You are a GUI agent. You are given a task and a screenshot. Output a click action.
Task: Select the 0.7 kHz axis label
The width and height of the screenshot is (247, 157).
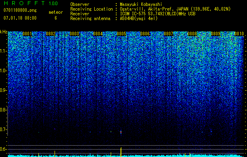3,130
